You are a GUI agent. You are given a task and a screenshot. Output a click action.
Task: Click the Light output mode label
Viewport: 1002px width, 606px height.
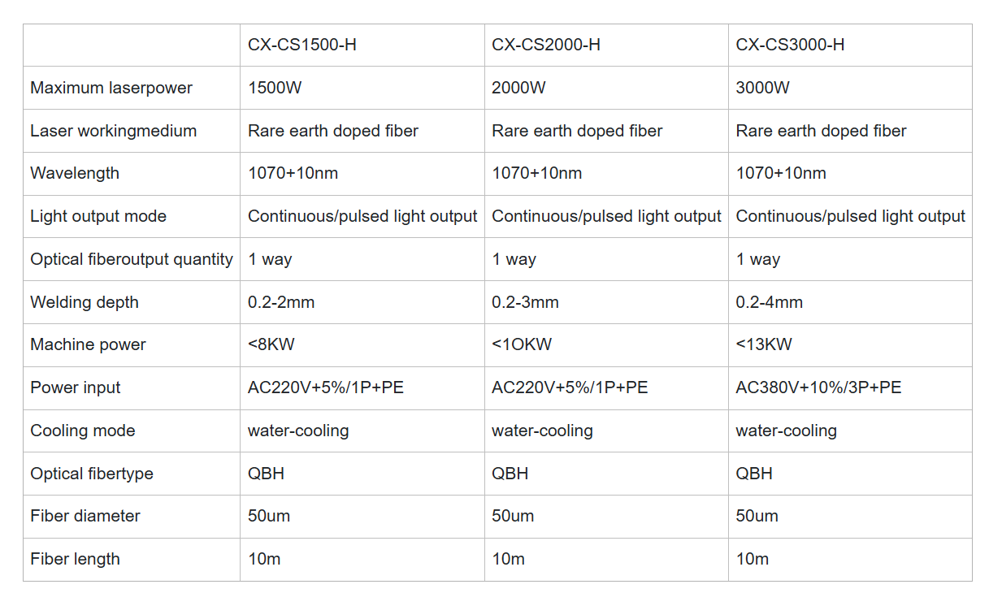click(98, 216)
